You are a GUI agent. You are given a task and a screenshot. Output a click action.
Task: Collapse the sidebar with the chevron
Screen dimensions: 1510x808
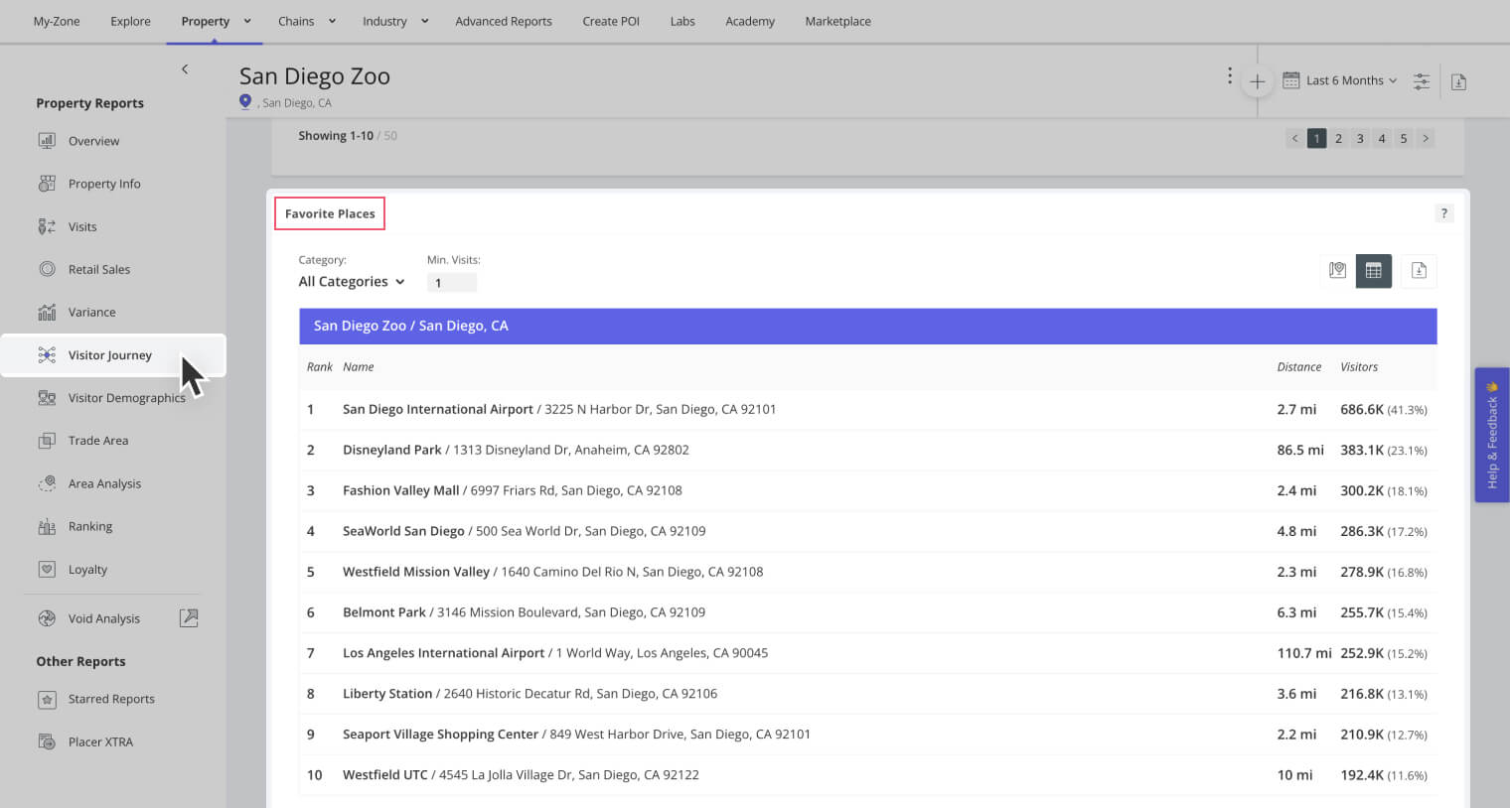tap(185, 68)
